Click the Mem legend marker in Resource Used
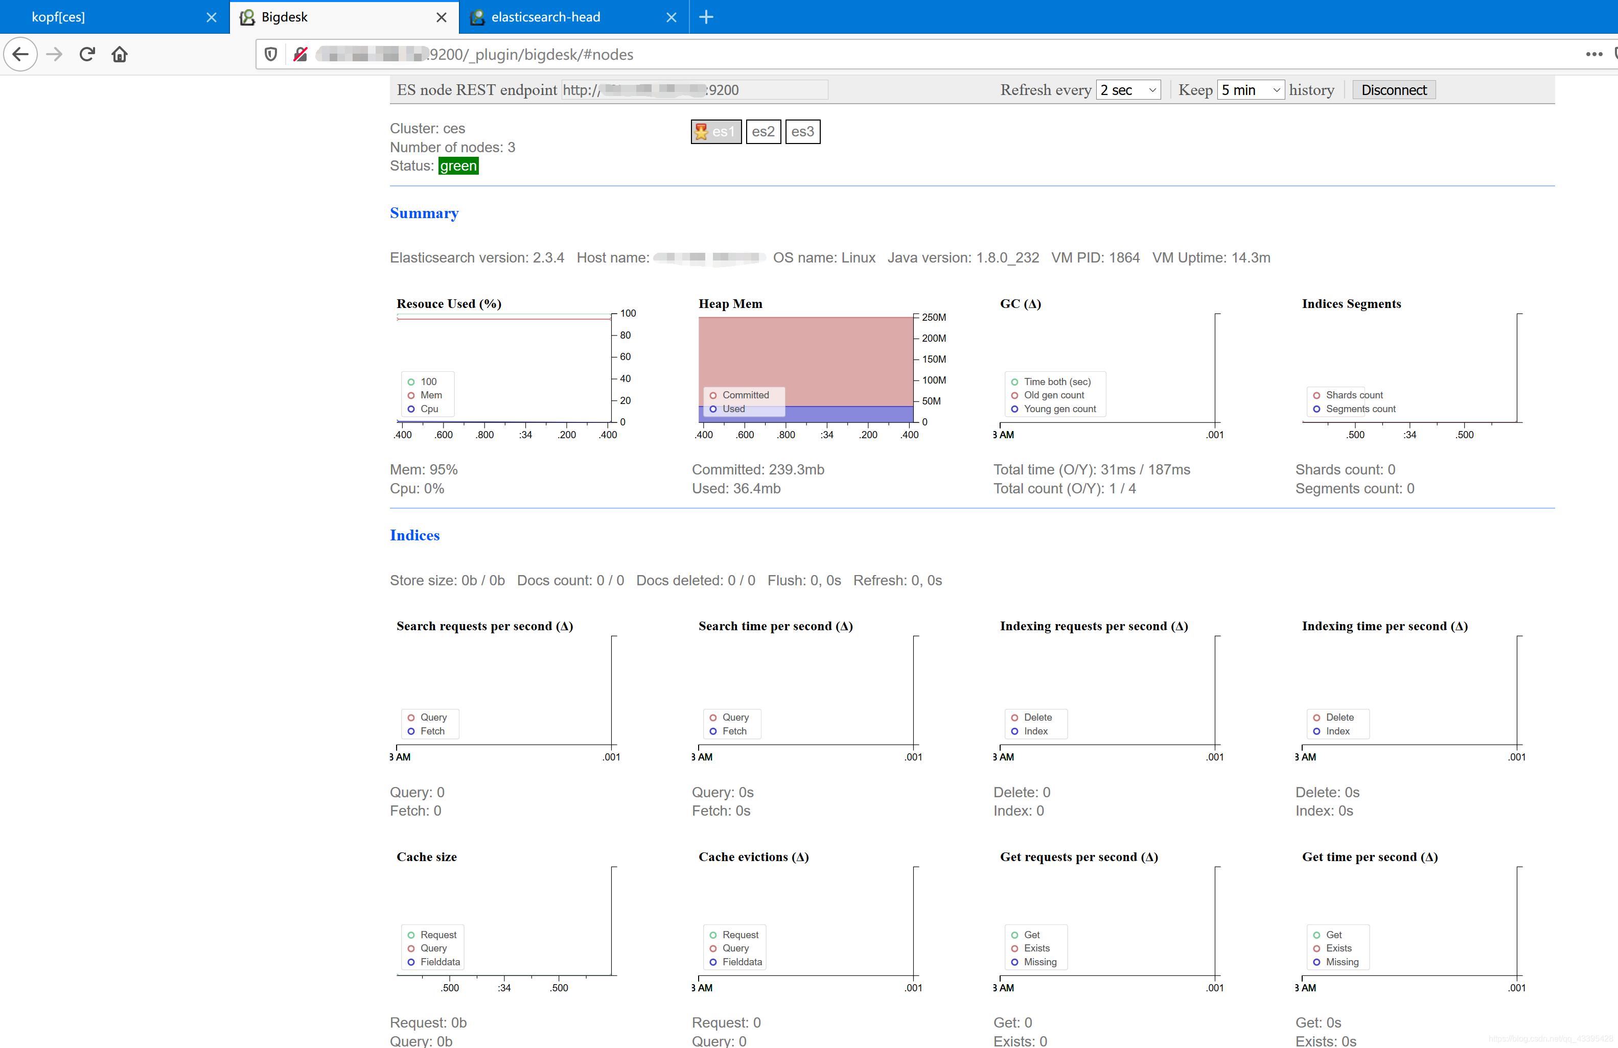The image size is (1618, 1048). pos(410,395)
